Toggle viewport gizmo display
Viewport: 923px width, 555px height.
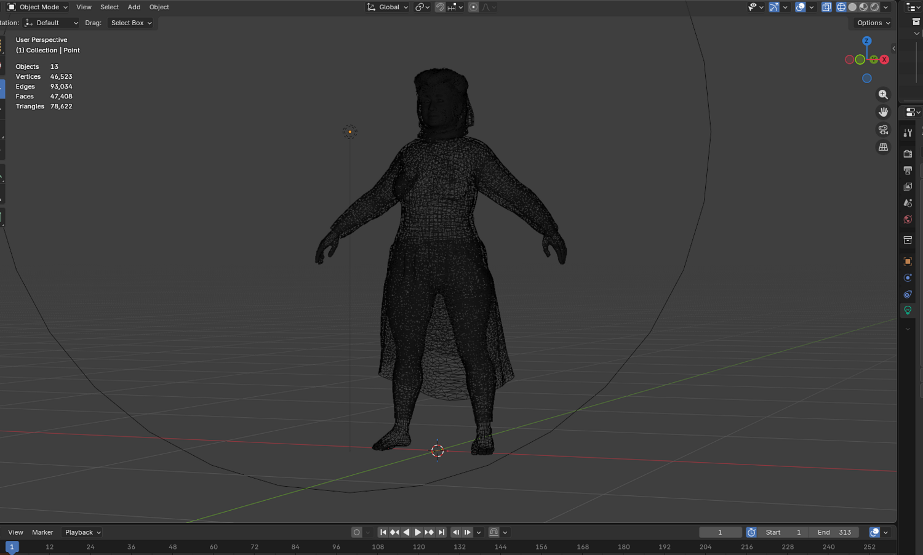(774, 7)
